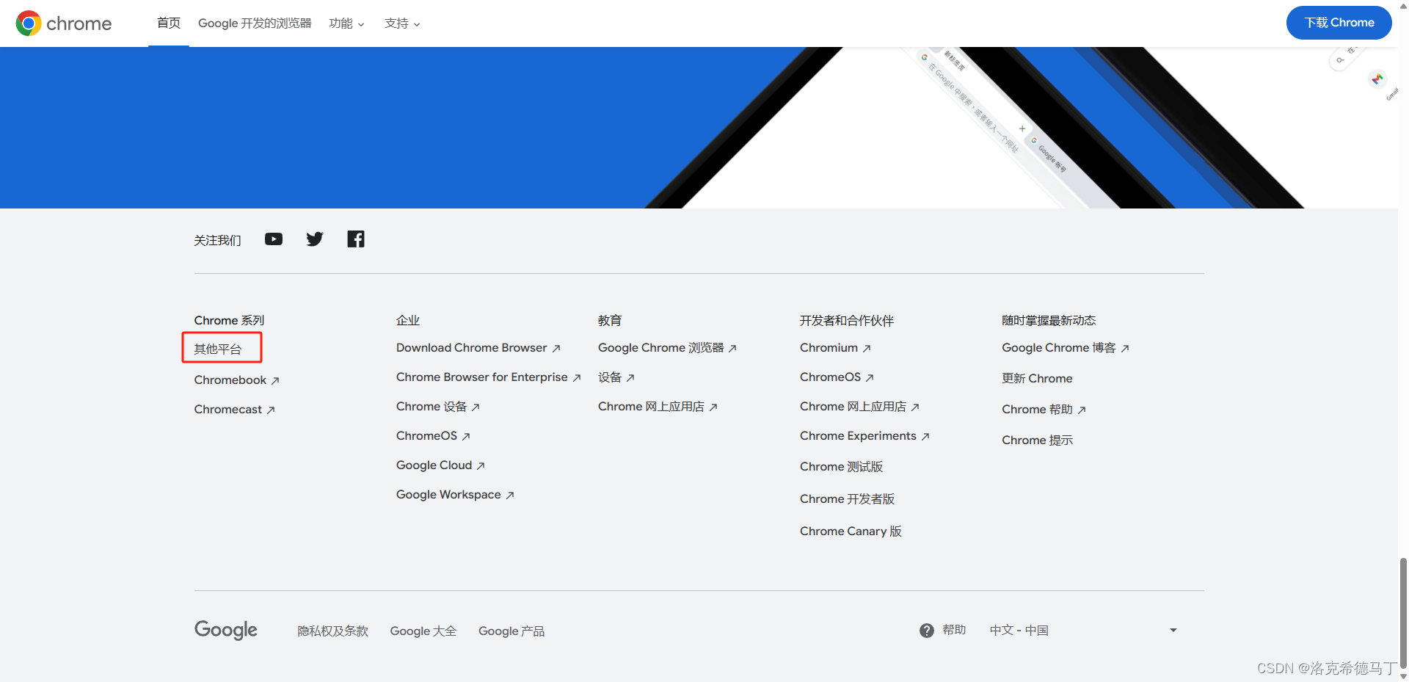The image size is (1409, 682).
Task: Open the Chromecast link
Action: click(x=235, y=410)
